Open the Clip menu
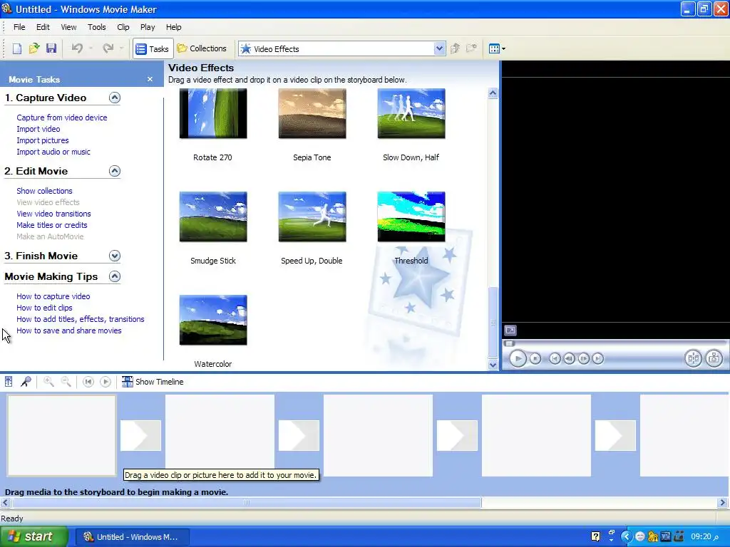730x547 pixels. pyautogui.click(x=123, y=27)
